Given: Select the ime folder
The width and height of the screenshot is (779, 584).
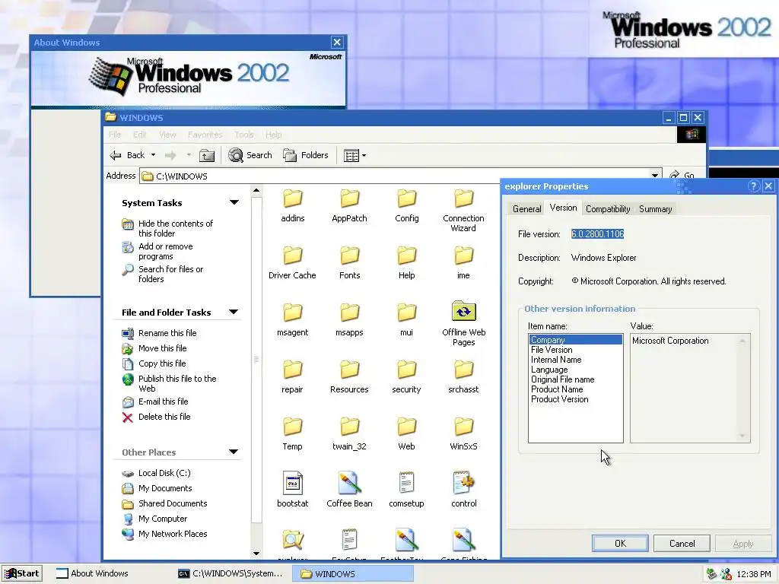Looking at the screenshot, I should pos(463,262).
